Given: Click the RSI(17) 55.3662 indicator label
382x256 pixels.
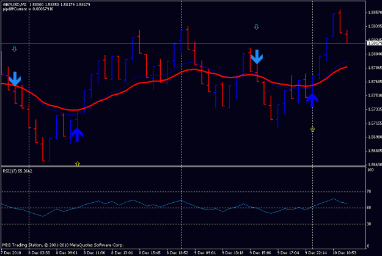Looking at the screenshot, I should (x=18, y=171).
